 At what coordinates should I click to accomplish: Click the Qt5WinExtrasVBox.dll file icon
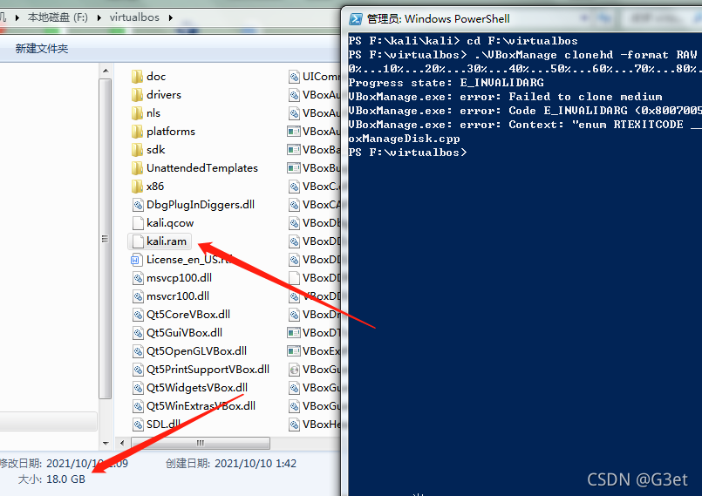[138, 406]
